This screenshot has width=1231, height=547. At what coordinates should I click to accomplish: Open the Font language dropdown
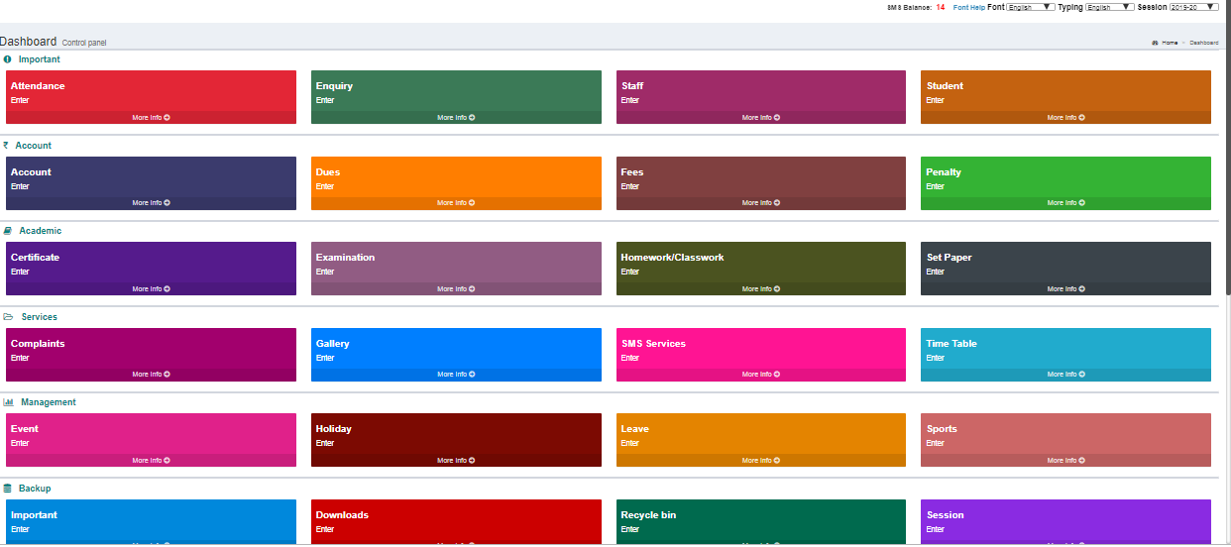coord(1030,7)
